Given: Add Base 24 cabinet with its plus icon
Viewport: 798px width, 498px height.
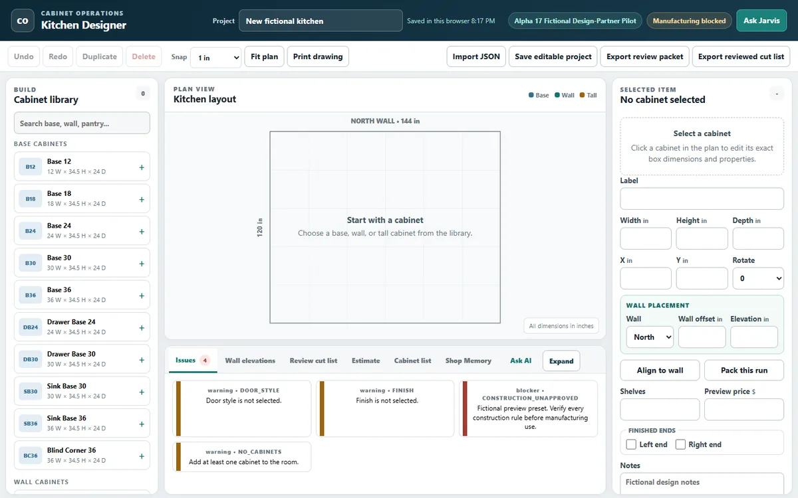Looking at the screenshot, I should (x=142, y=232).
